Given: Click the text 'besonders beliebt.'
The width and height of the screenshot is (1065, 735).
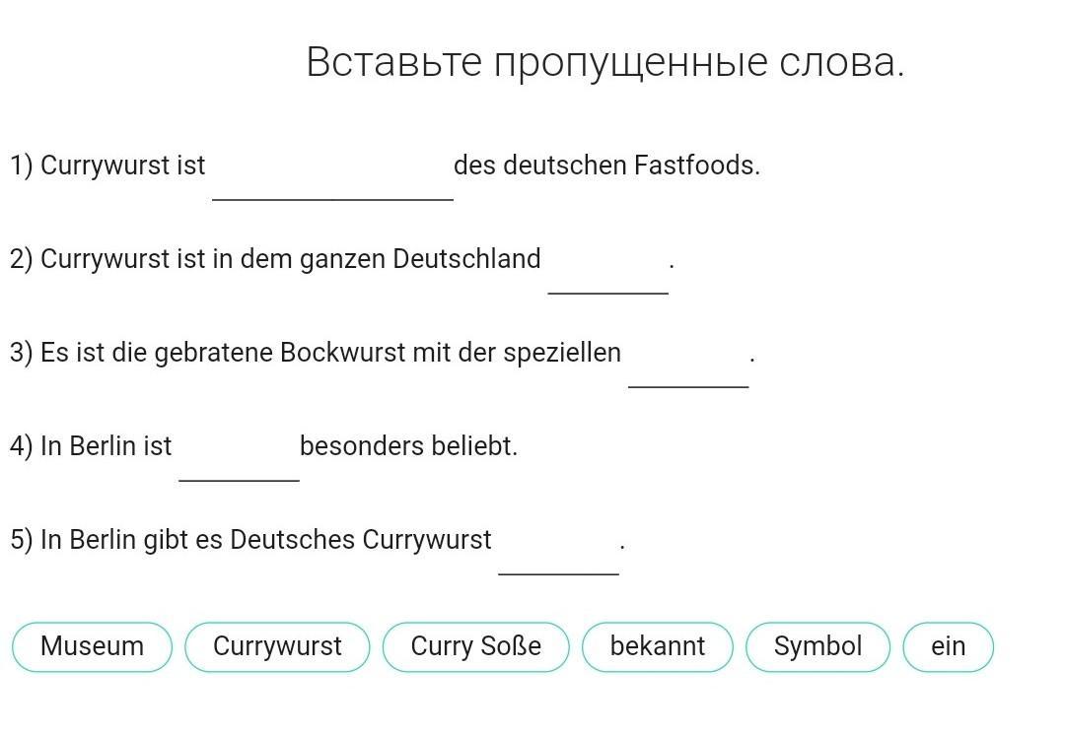Looking at the screenshot, I should [x=408, y=446].
